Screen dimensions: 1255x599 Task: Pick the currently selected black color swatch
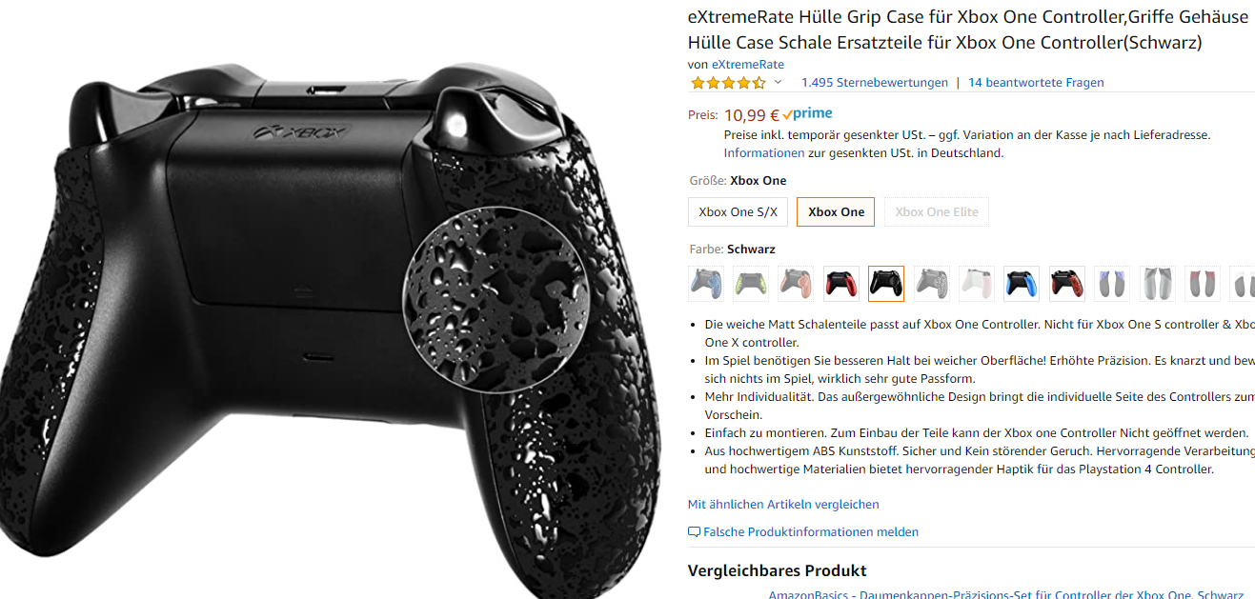pyautogui.click(x=886, y=284)
